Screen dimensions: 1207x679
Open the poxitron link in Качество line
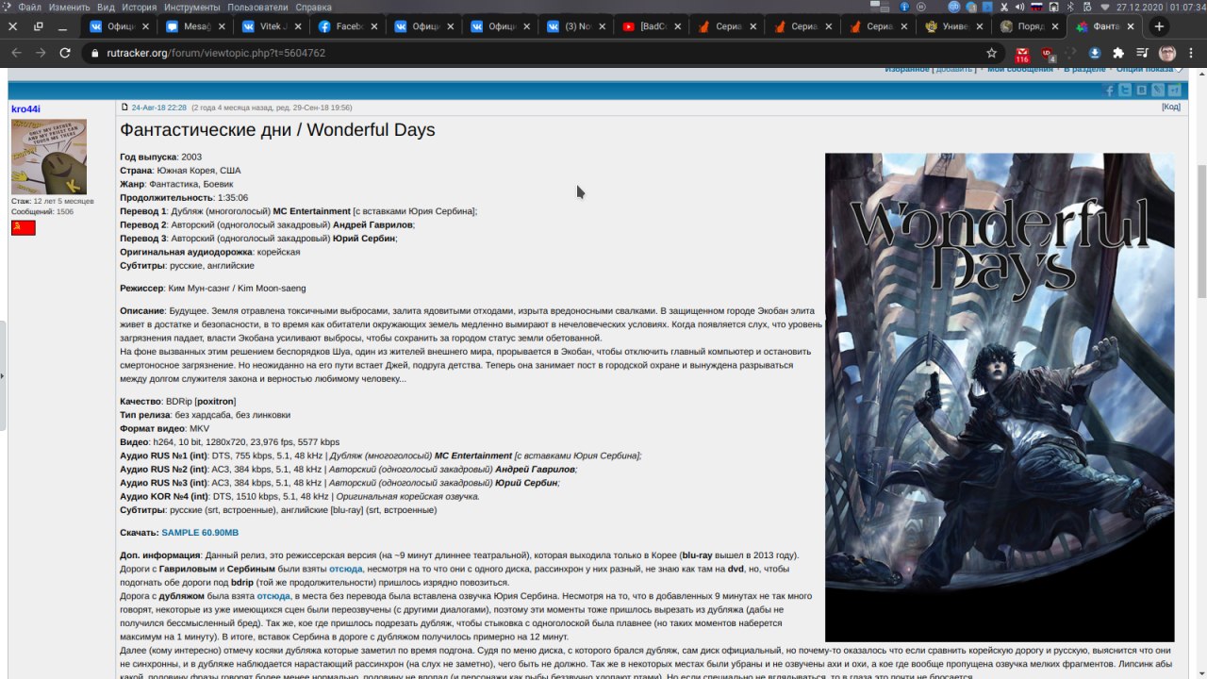click(x=215, y=401)
